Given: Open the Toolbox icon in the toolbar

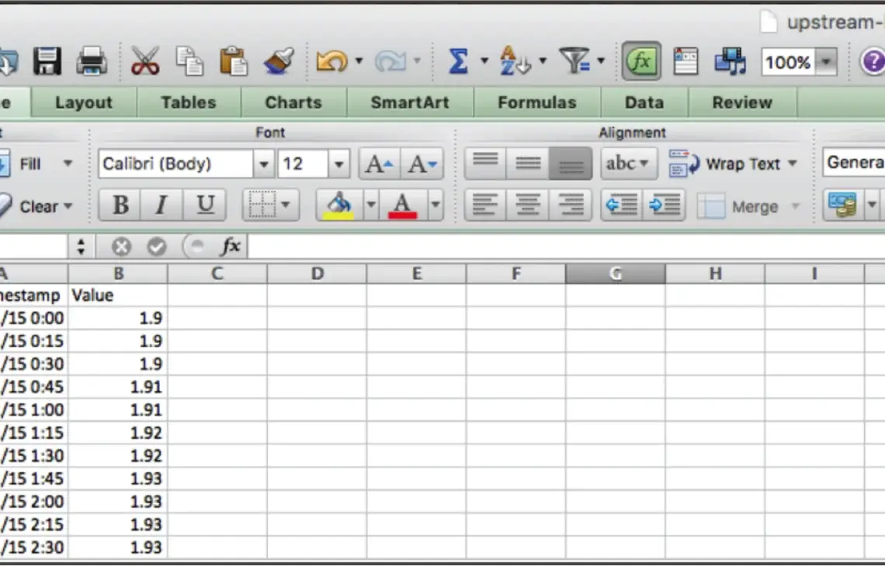Looking at the screenshot, I should [x=685, y=61].
